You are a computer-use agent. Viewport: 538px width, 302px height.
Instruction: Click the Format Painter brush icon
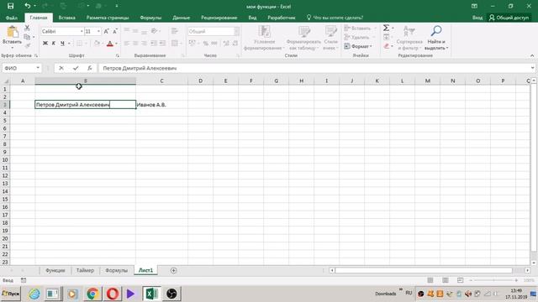click(x=27, y=45)
